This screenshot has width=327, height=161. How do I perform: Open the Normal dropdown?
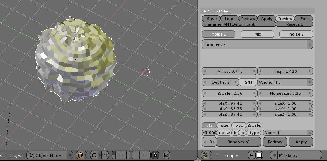[288, 133]
